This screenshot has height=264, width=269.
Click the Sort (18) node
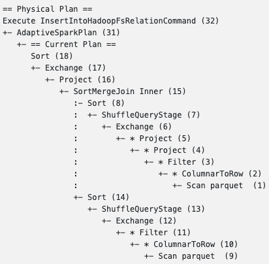tap(52, 56)
